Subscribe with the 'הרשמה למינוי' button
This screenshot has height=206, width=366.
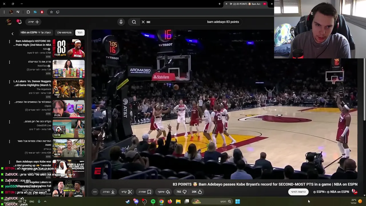pyautogui.click(x=298, y=192)
